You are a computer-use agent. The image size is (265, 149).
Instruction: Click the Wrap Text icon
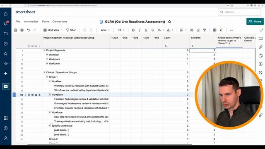[192, 30]
